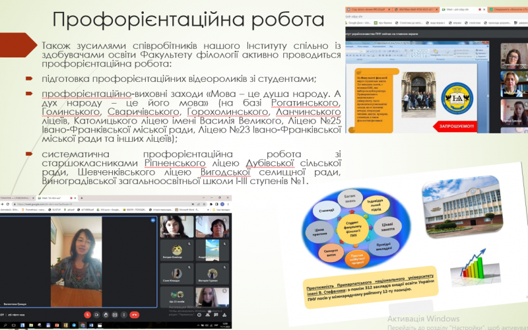Open Meet more options menu

[x=125, y=314]
